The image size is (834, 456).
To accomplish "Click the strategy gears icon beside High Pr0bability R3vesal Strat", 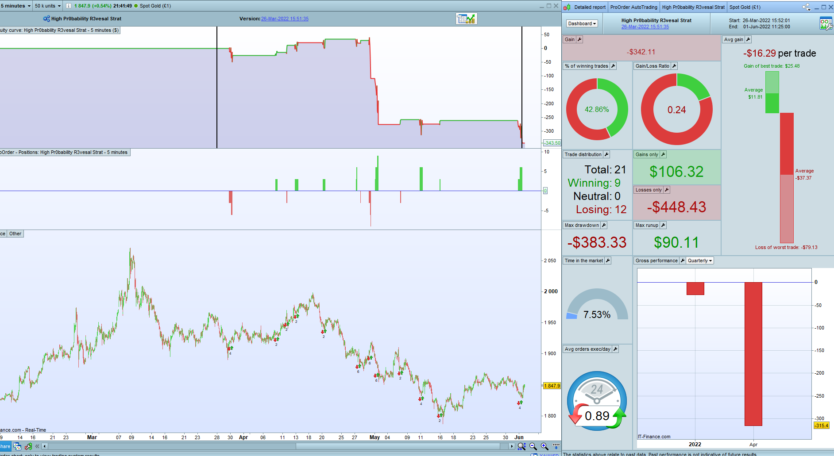I will (x=46, y=19).
